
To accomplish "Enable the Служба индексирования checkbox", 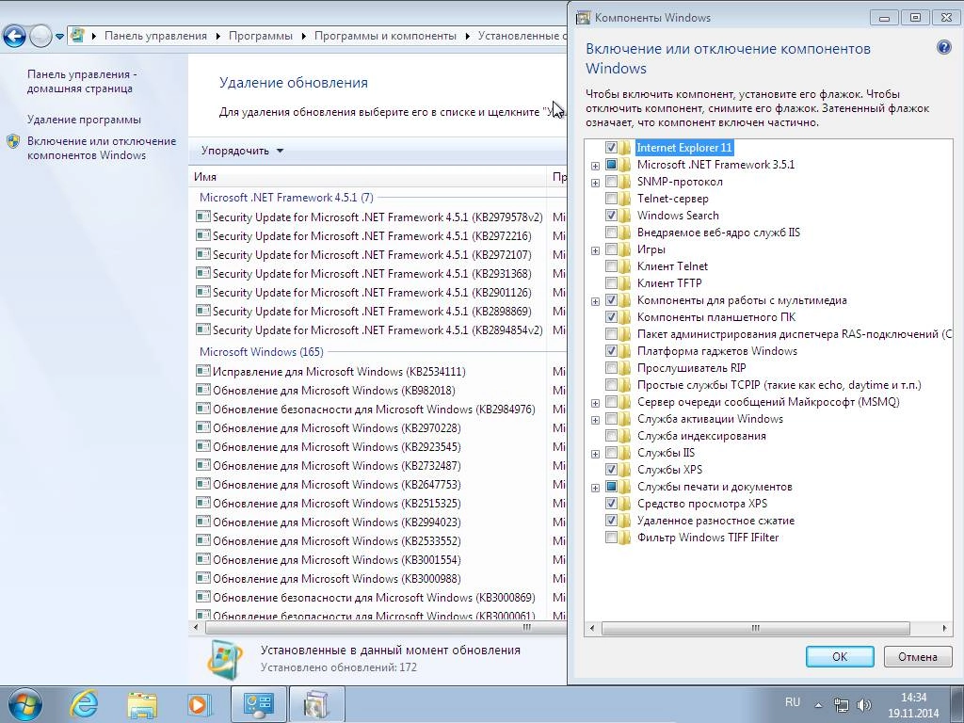I will click(x=611, y=435).
